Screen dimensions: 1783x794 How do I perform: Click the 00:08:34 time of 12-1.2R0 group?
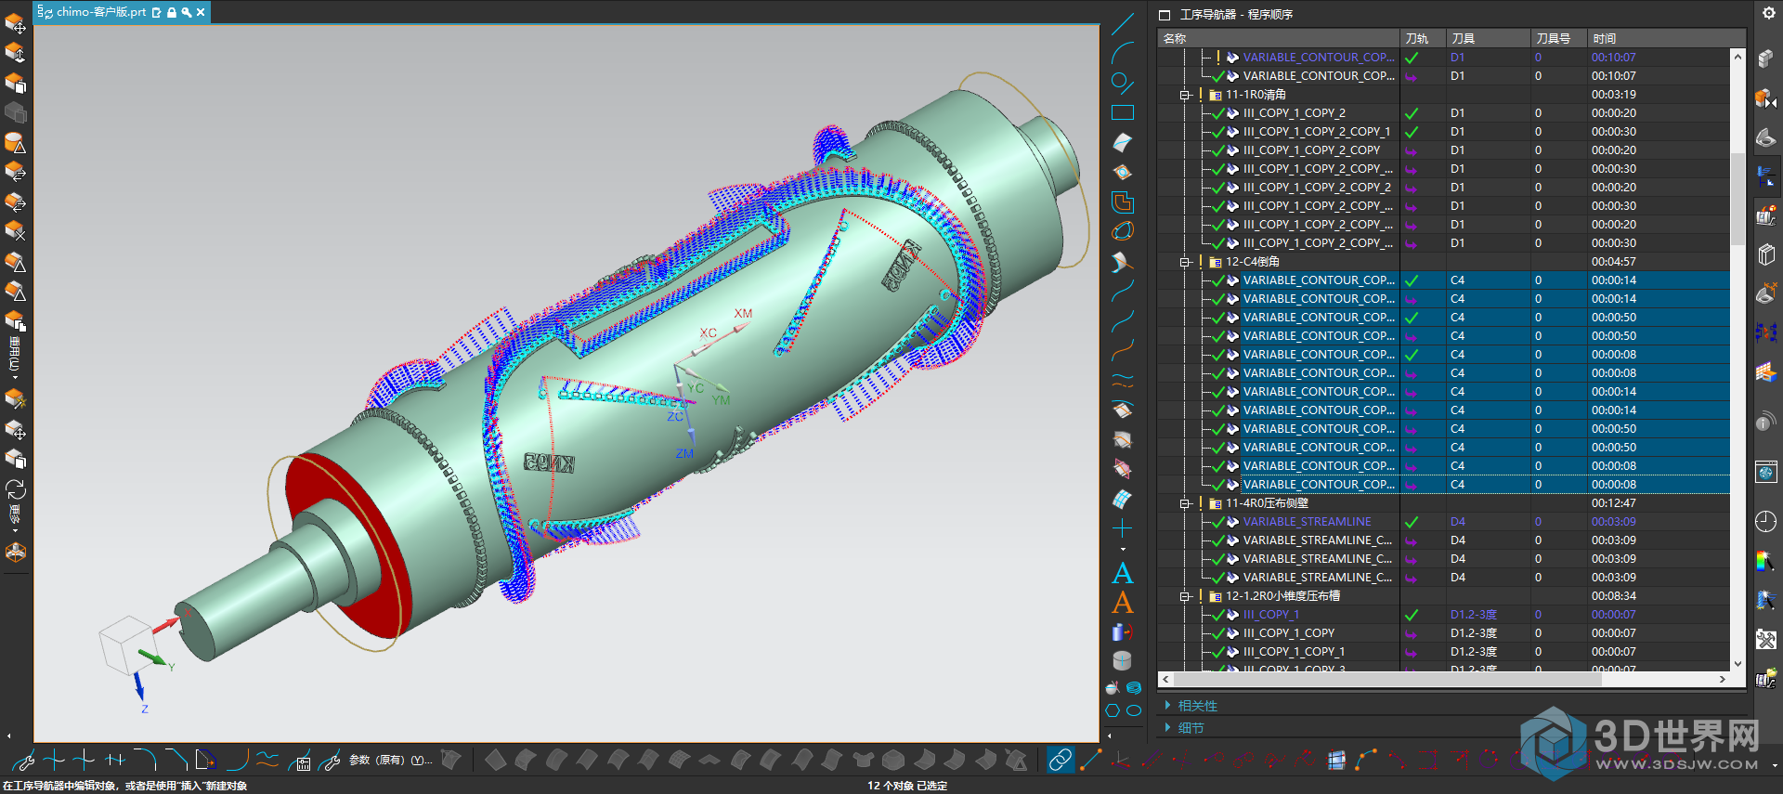tap(1614, 596)
